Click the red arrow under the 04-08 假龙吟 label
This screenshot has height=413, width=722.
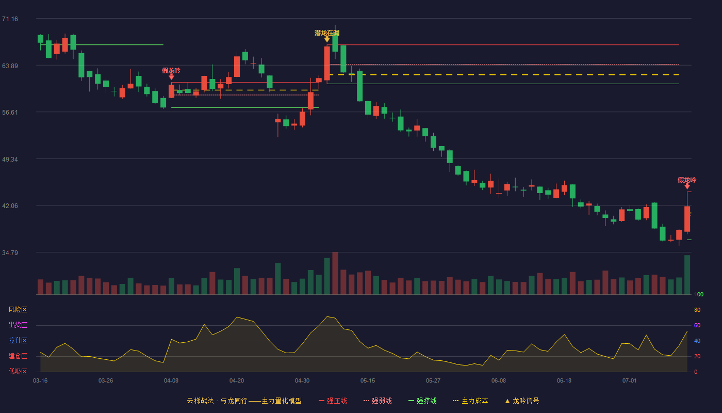coord(171,77)
